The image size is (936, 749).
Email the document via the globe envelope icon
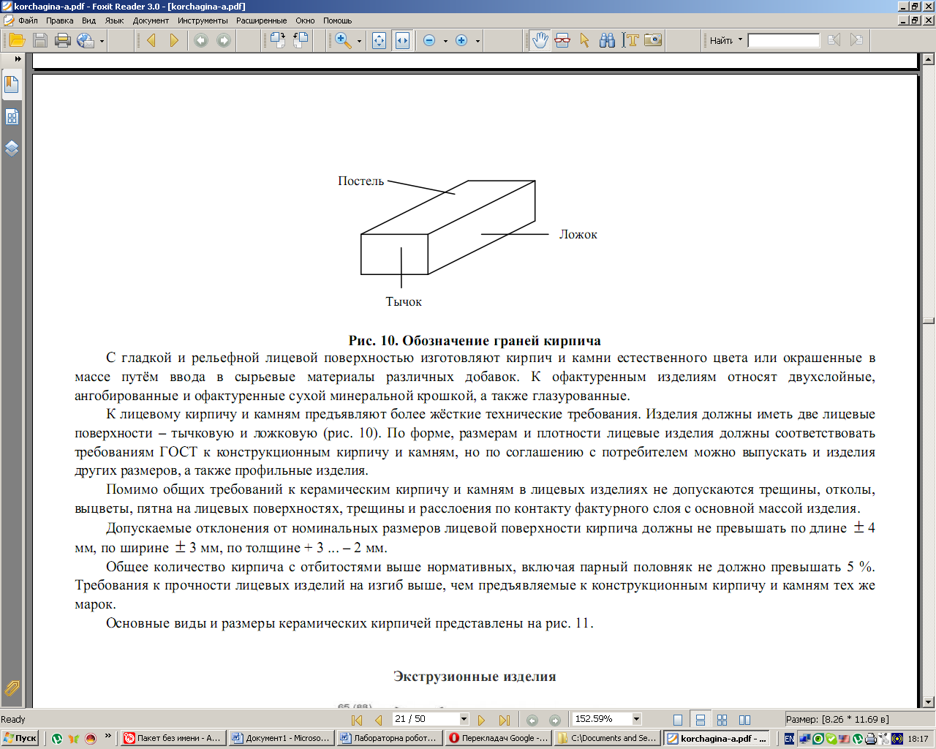pos(86,40)
